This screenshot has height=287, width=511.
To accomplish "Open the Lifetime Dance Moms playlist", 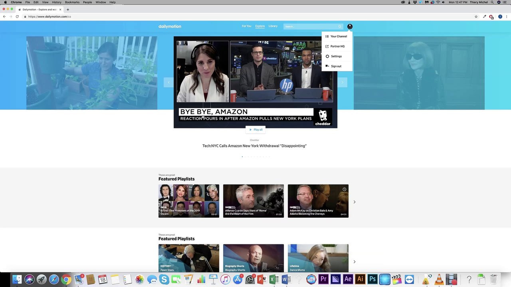I will tap(318, 258).
